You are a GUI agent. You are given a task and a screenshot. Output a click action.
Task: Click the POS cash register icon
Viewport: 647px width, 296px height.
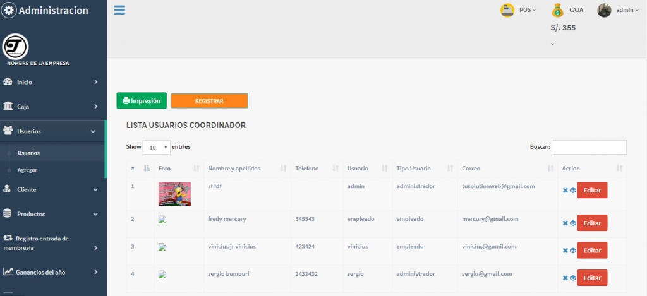point(507,10)
